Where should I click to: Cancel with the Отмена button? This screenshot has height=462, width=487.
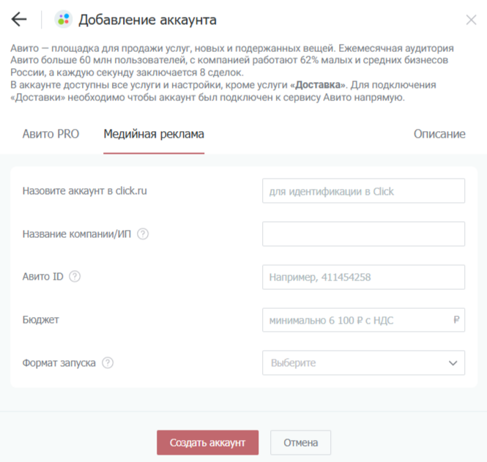300,442
